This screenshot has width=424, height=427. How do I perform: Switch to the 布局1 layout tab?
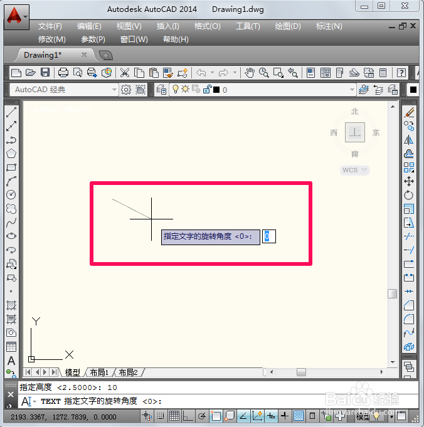[99, 372]
